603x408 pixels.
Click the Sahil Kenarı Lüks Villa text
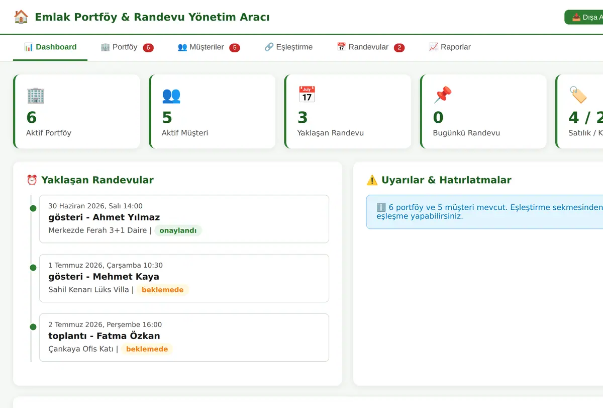point(89,290)
